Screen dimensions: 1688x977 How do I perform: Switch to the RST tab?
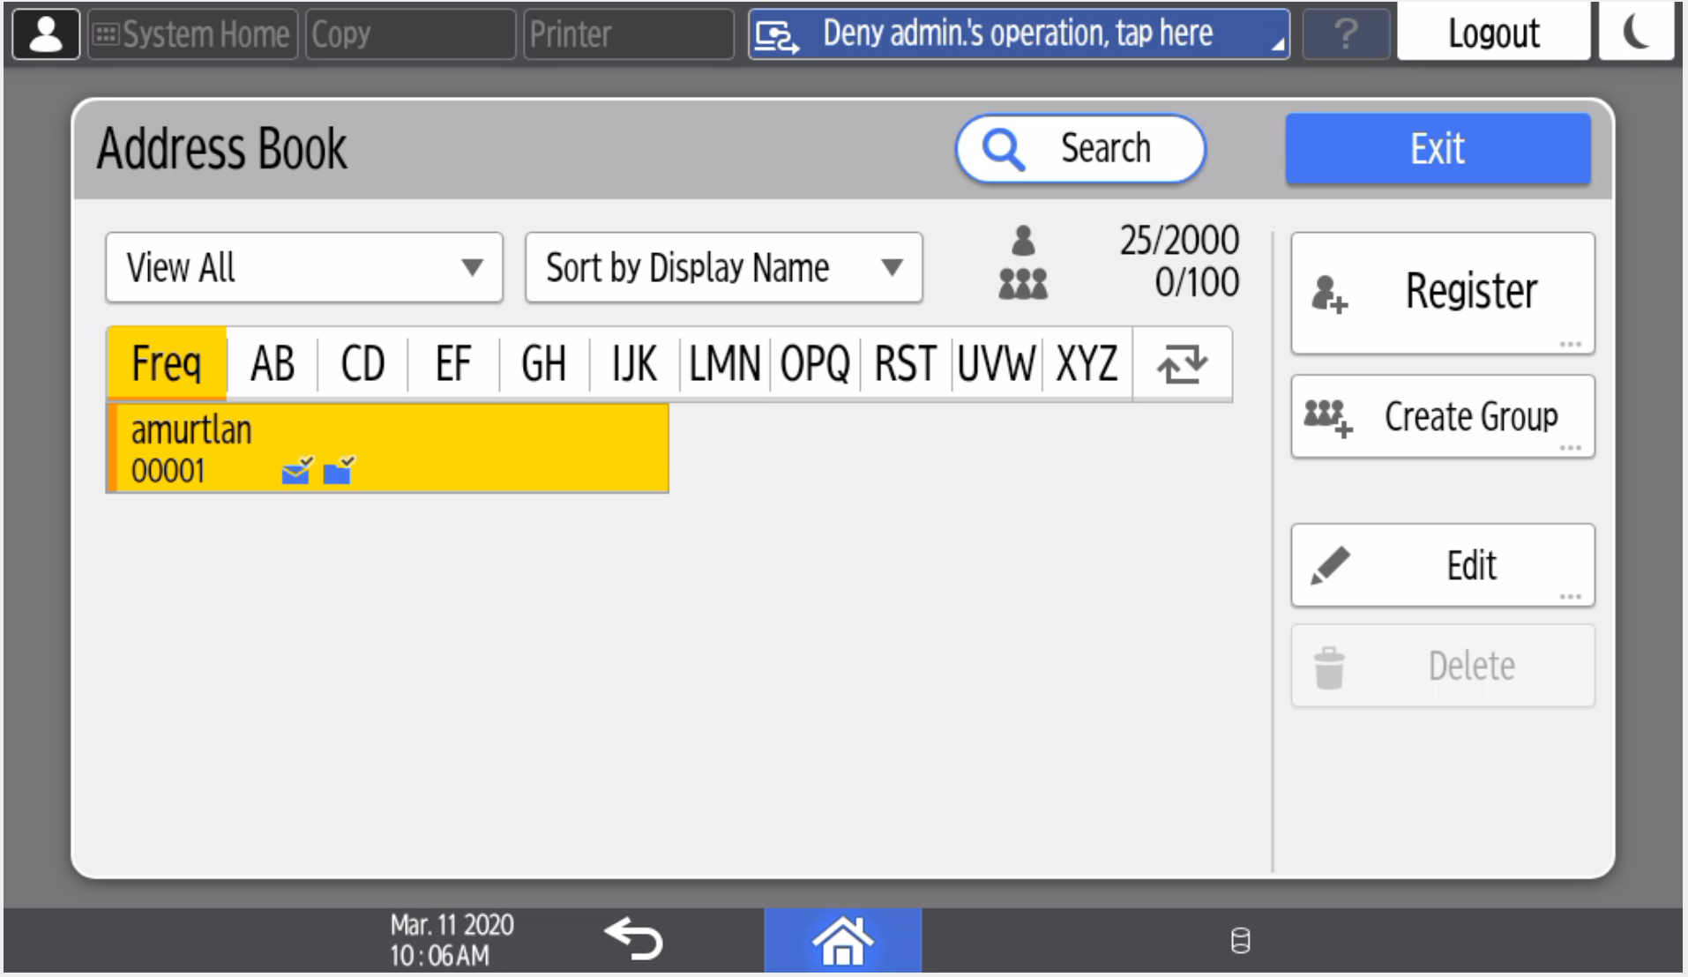pos(906,364)
